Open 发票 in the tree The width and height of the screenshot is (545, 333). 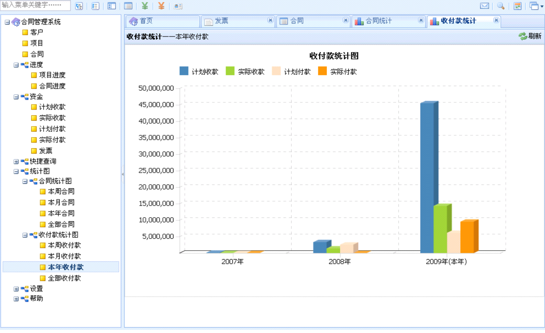[x=45, y=151]
